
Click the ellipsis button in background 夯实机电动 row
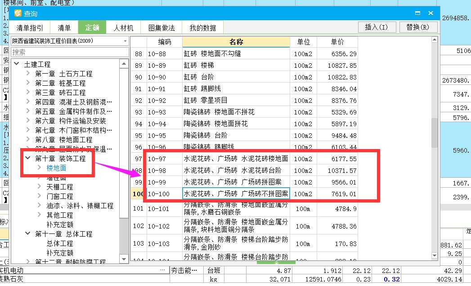click(x=162, y=270)
